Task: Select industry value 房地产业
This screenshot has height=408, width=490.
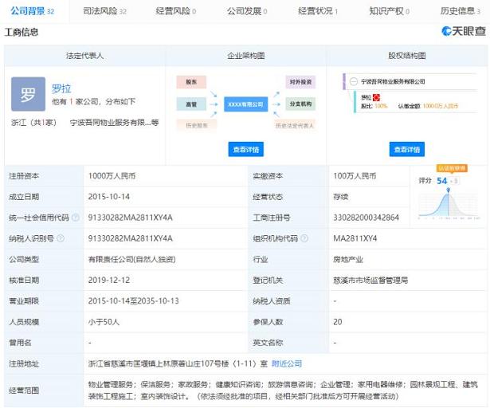Action: pyautogui.click(x=348, y=259)
